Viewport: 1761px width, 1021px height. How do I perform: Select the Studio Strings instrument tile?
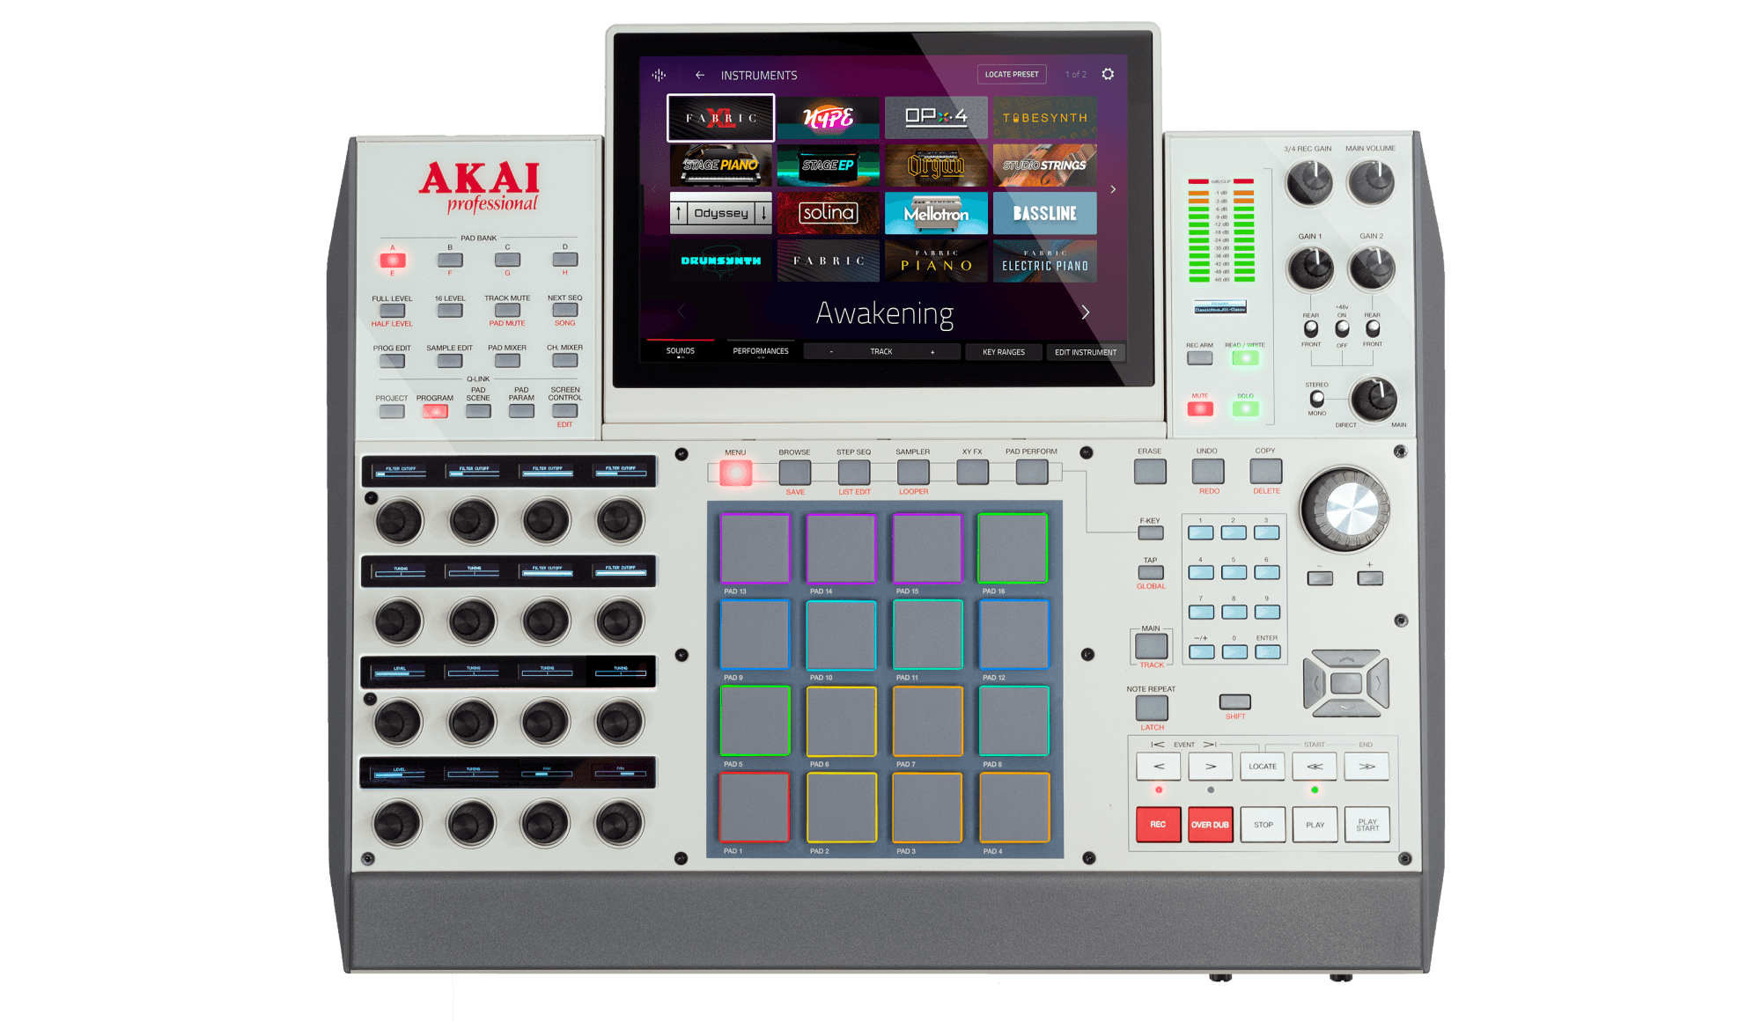(1044, 165)
